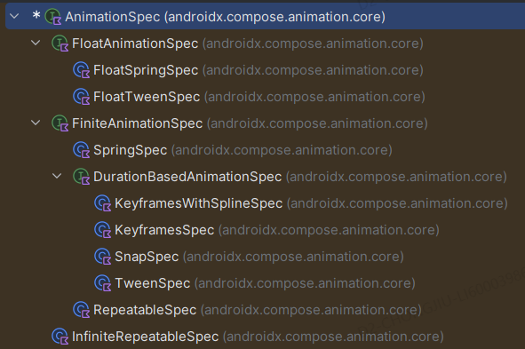Click the DurationBasedAnimationSpec interface icon
The height and width of the screenshot is (349, 525).
pyautogui.click(x=82, y=177)
